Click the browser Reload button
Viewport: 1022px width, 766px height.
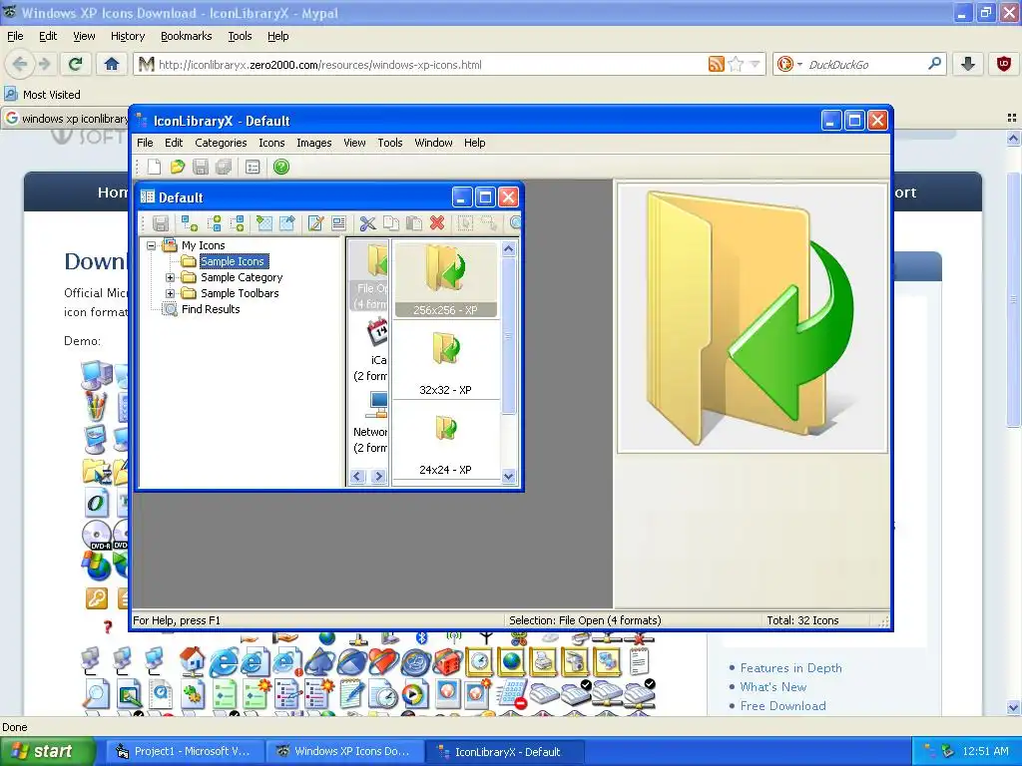coord(76,64)
